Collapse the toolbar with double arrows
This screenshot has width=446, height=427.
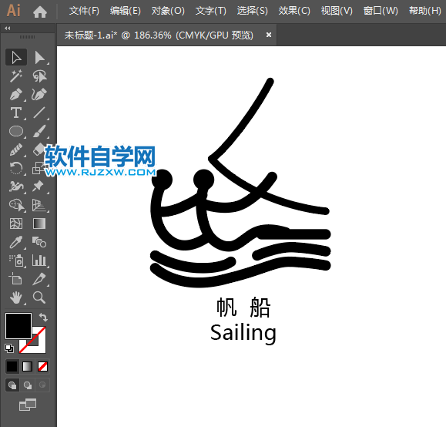point(8,29)
